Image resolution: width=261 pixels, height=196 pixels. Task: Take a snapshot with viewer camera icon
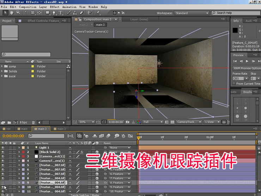pos(127,122)
